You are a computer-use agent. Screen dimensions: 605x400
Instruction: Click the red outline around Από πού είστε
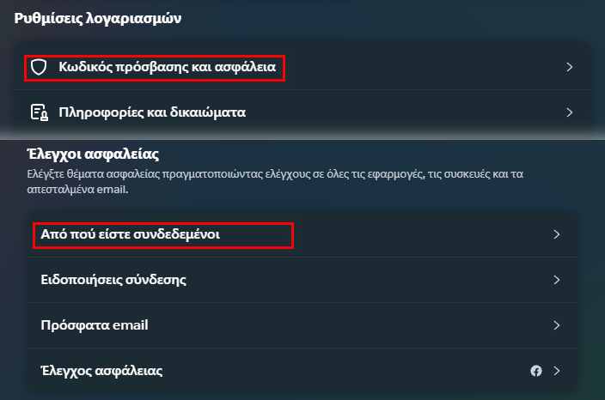pos(163,235)
